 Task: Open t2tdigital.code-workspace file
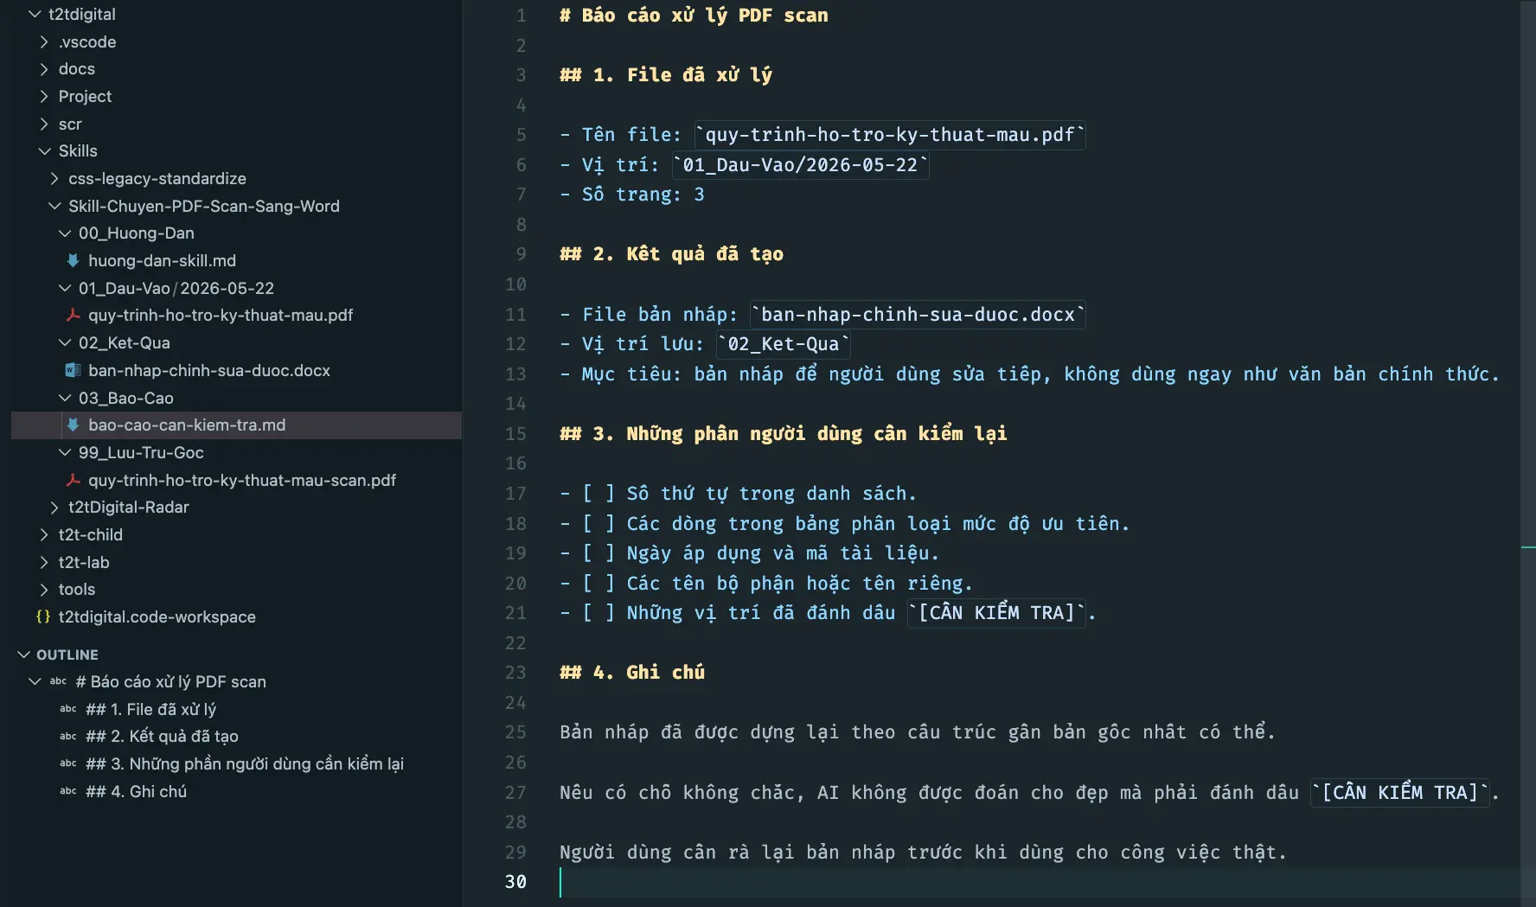(157, 616)
